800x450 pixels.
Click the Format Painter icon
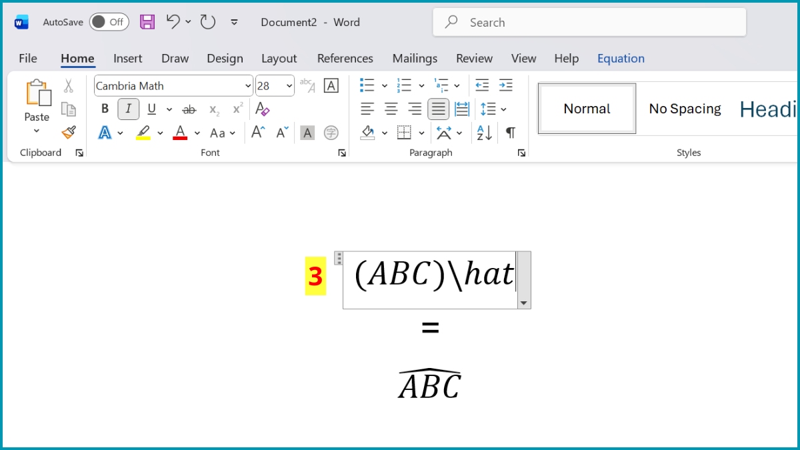coord(69,132)
